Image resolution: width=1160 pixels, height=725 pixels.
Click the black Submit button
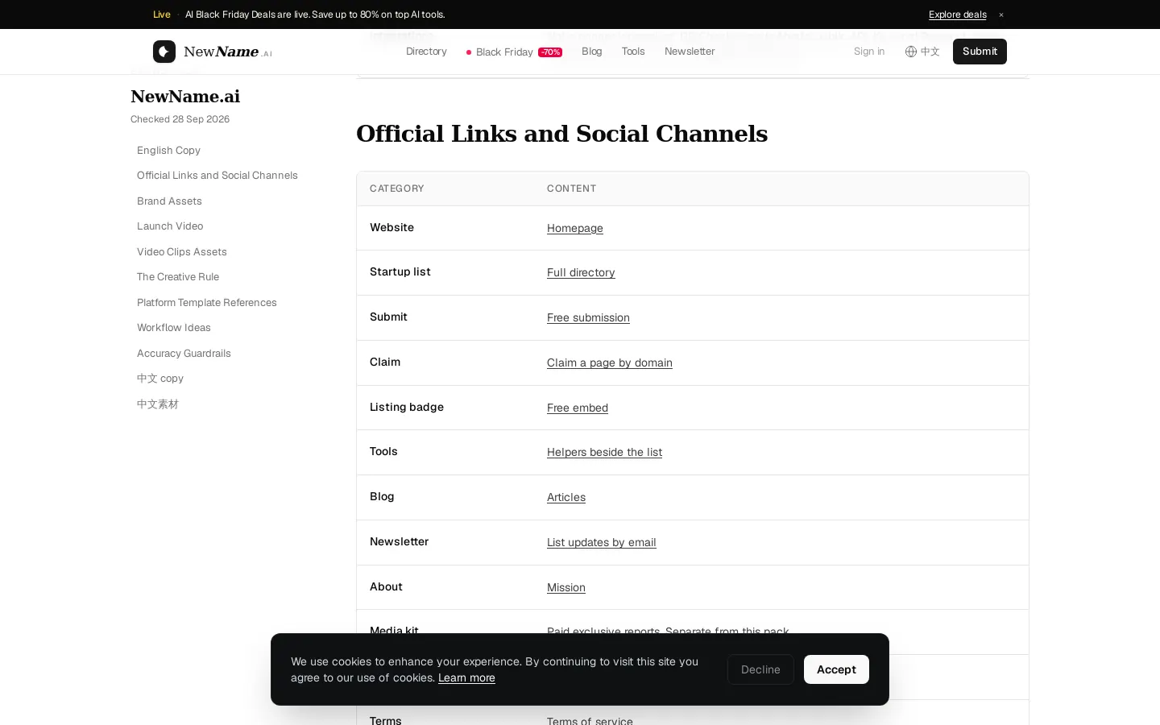980,52
